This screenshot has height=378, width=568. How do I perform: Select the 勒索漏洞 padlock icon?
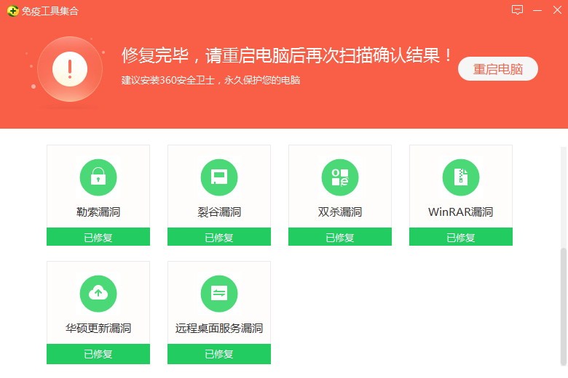98,177
